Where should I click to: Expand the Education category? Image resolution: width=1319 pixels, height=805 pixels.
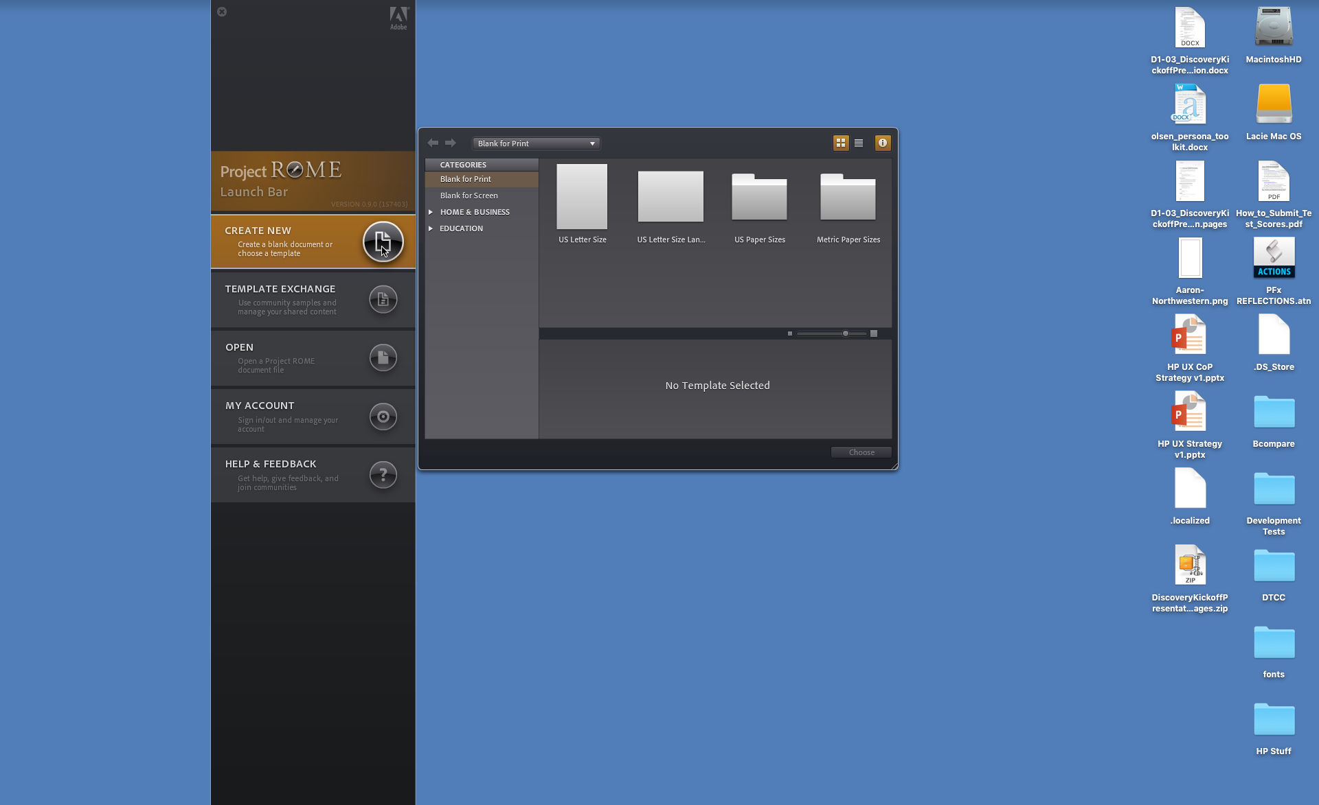pyautogui.click(x=431, y=229)
